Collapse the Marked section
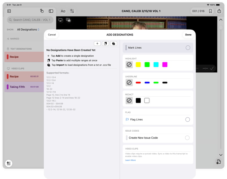The width and height of the screenshot is (227, 179). click(13, 39)
